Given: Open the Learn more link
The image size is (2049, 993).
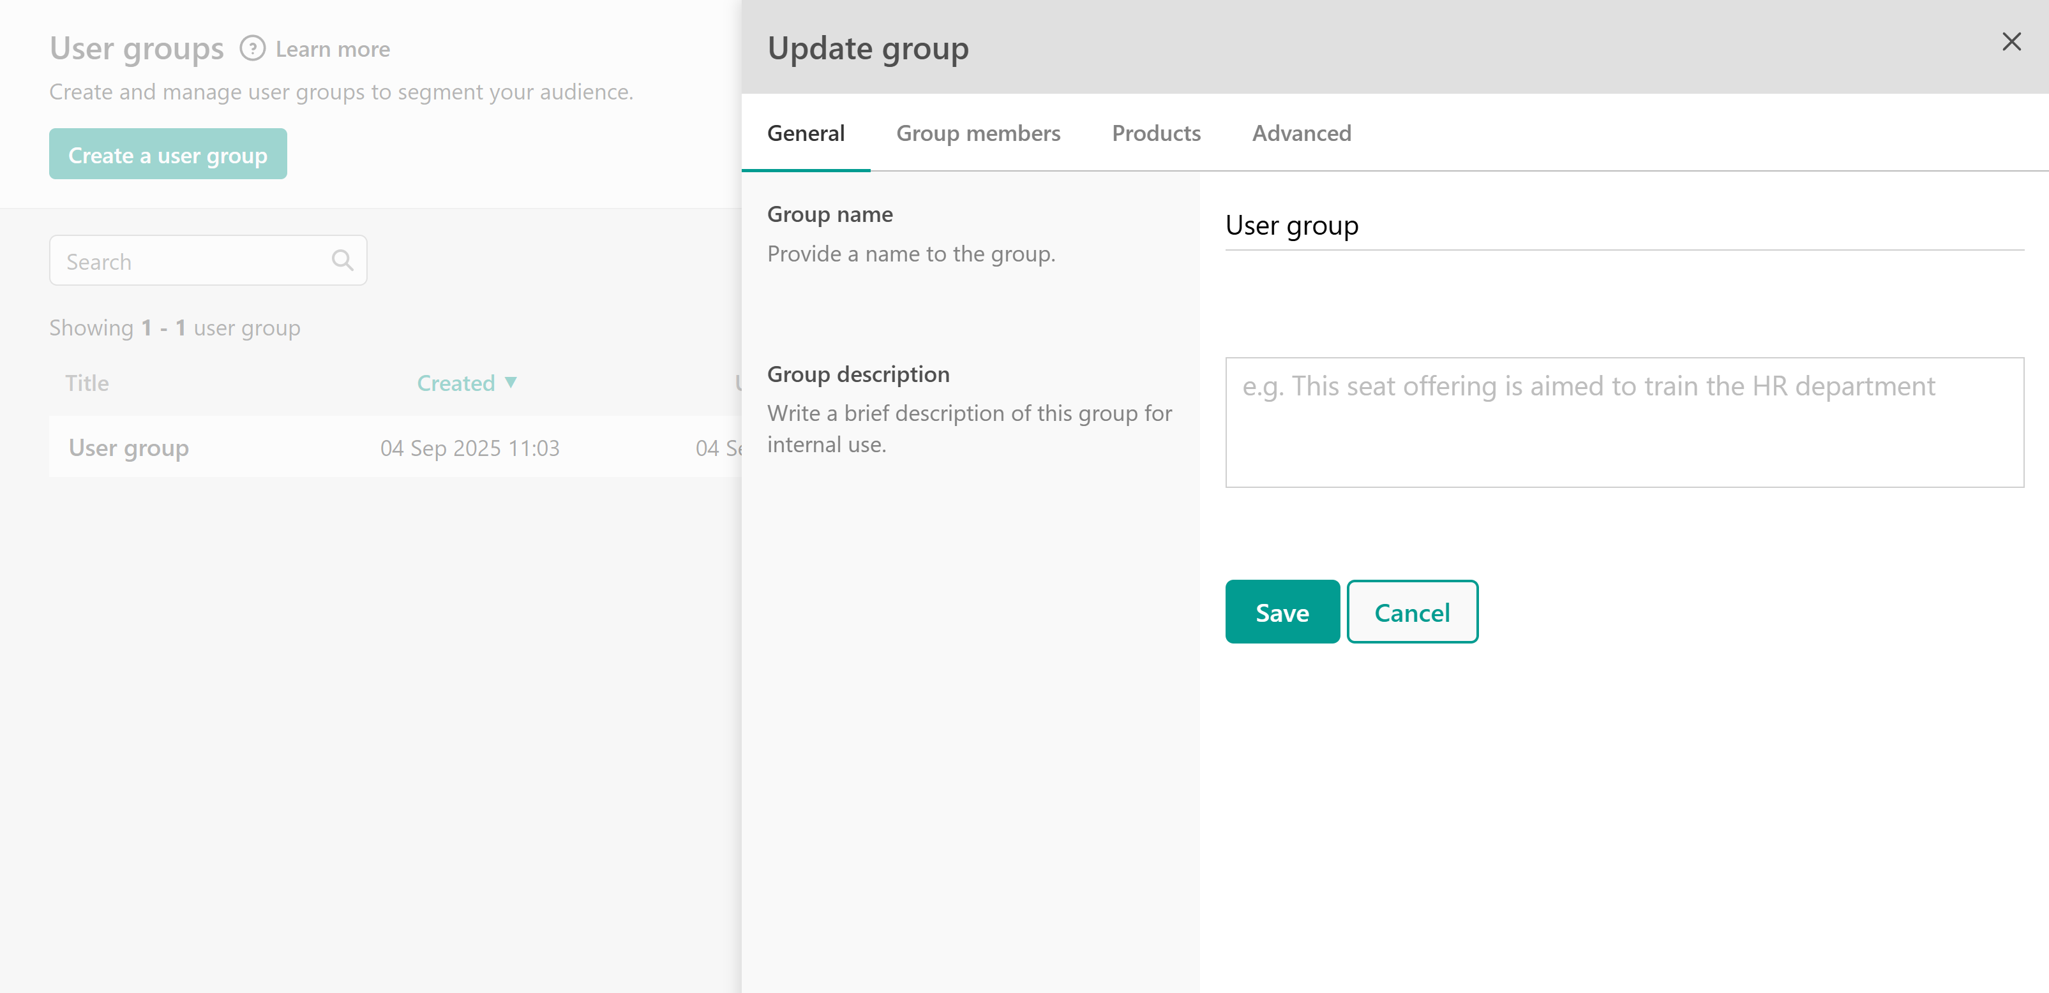Looking at the screenshot, I should pyautogui.click(x=333, y=49).
